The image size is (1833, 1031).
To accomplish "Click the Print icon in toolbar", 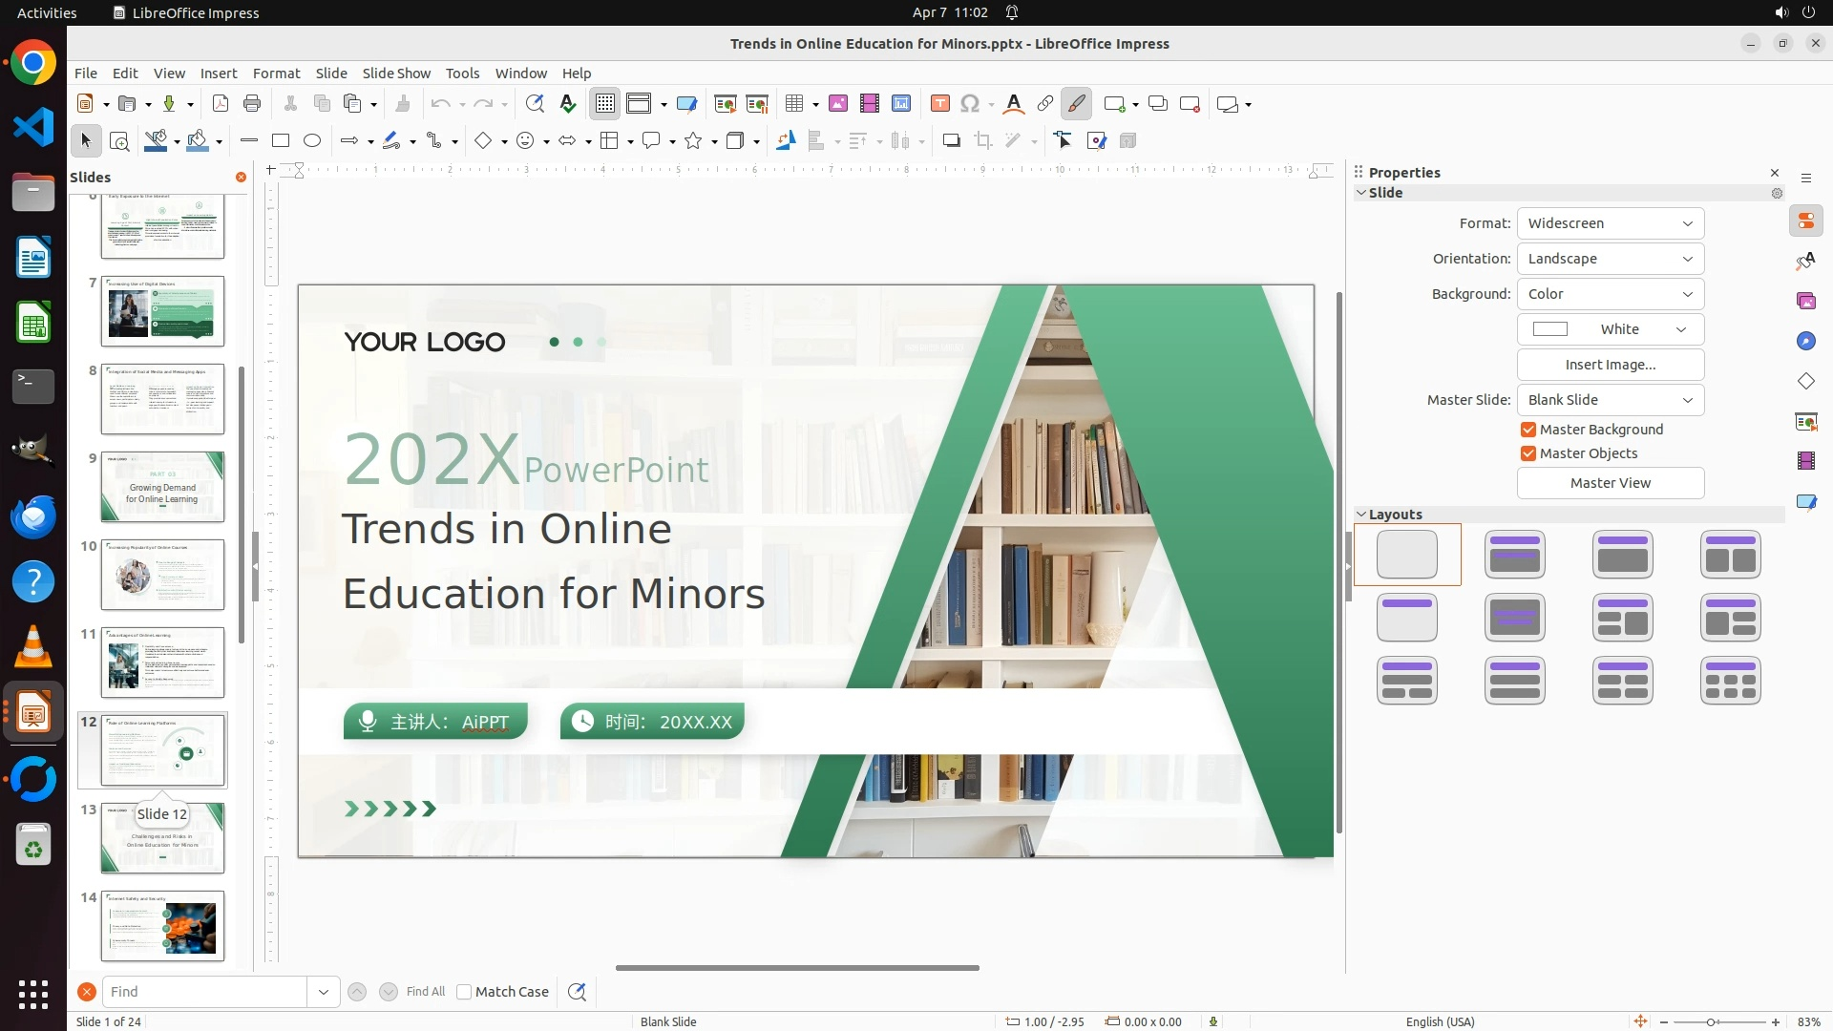I will pos(252,104).
